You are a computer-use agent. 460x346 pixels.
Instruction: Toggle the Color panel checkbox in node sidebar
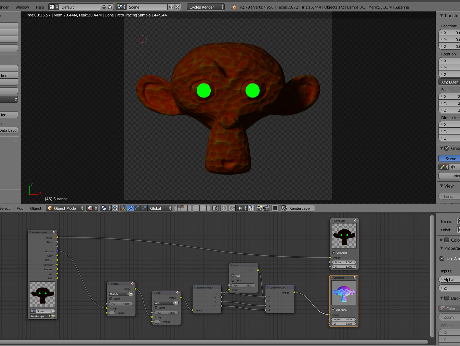(447, 240)
